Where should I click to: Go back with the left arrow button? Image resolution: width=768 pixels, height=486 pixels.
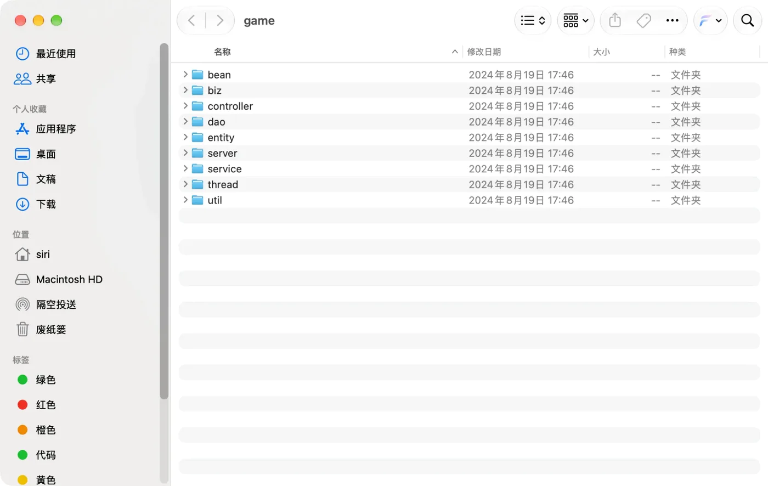191,21
